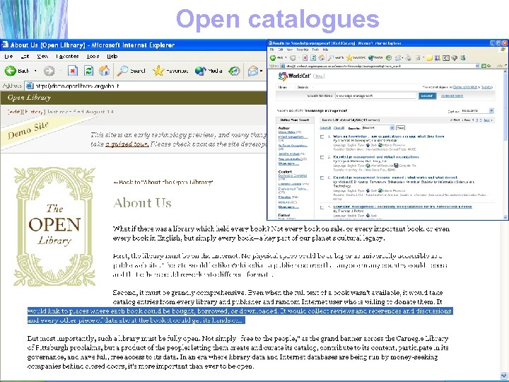This screenshot has width=509, height=382.
Task: Open Tools menu in Open Library window
Action: (93, 56)
